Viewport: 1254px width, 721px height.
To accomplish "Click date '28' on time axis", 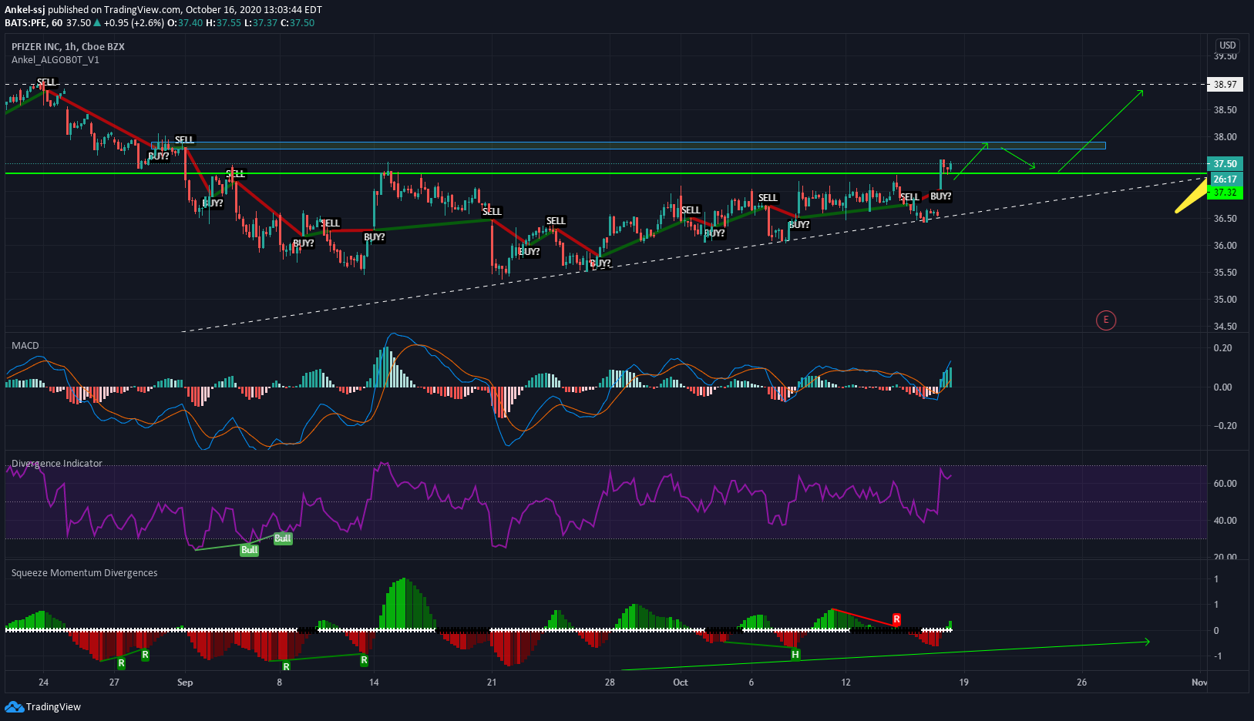I will pos(610,682).
